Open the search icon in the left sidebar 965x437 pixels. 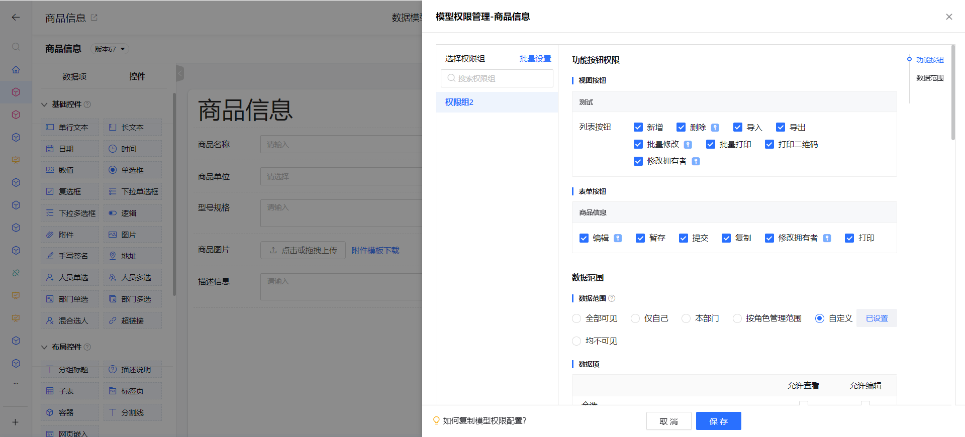click(x=16, y=47)
